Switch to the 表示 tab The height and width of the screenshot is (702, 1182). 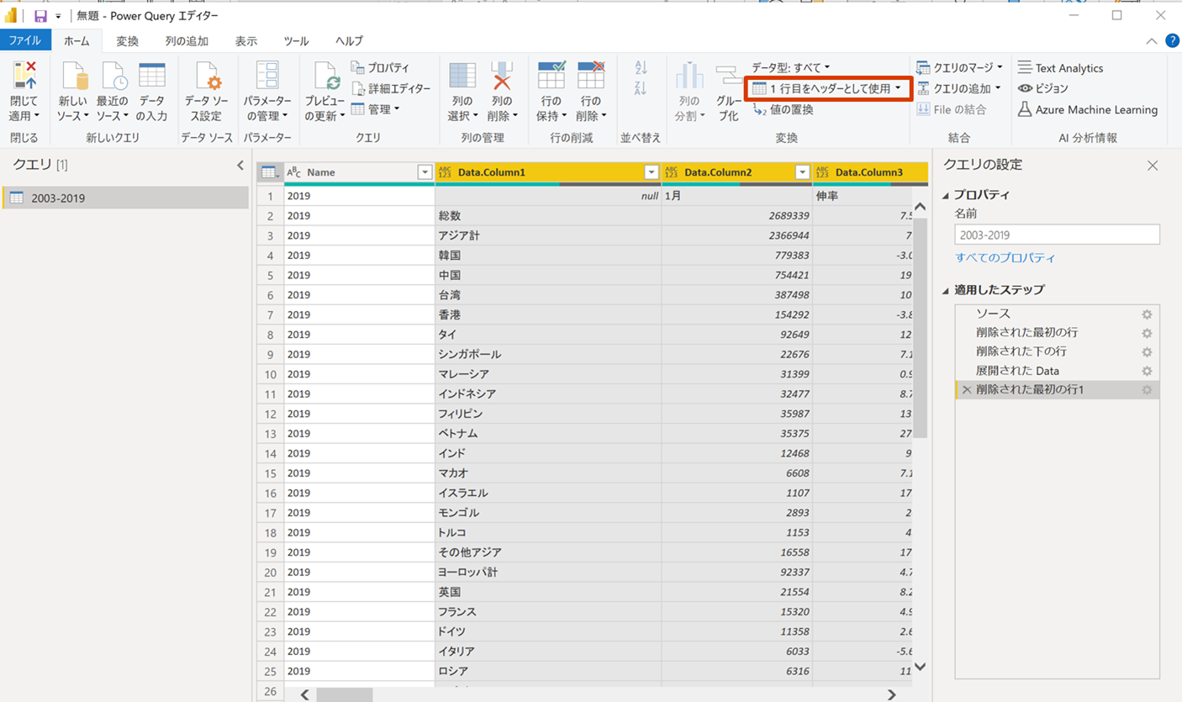[246, 40]
